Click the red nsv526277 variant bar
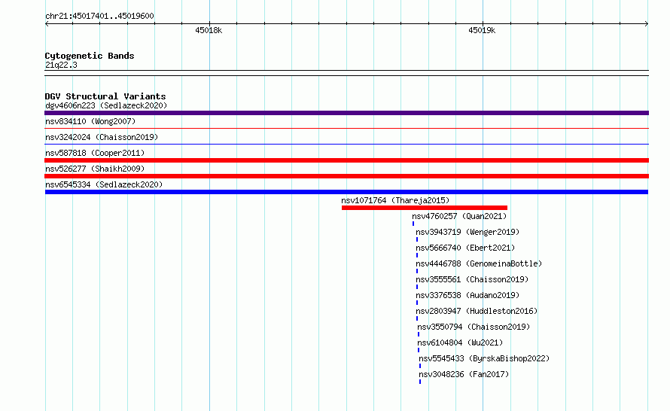The image size is (670, 411). pos(346,176)
